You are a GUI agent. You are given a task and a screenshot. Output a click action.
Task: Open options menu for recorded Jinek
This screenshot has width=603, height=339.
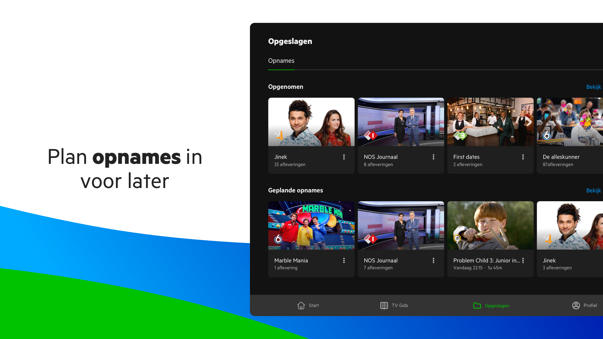pyautogui.click(x=344, y=157)
